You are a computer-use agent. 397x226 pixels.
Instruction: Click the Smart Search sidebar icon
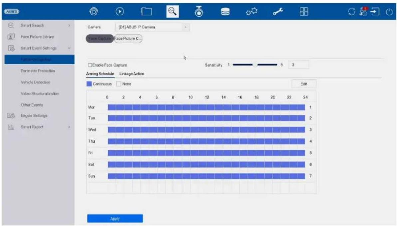(x=11, y=25)
